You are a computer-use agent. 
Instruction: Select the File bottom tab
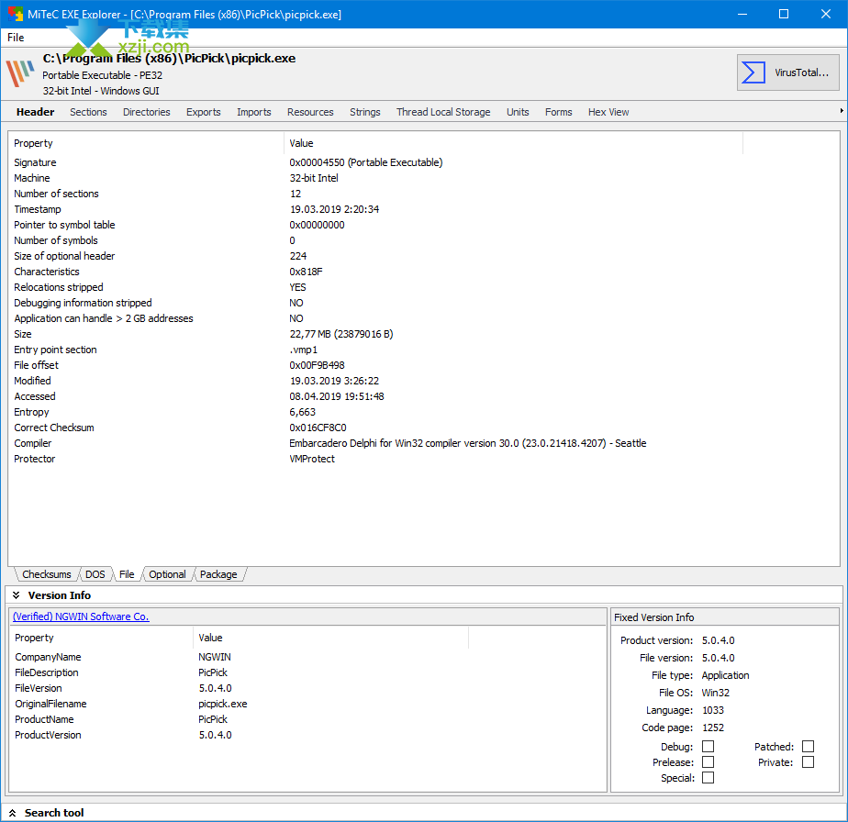click(x=127, y=574)
